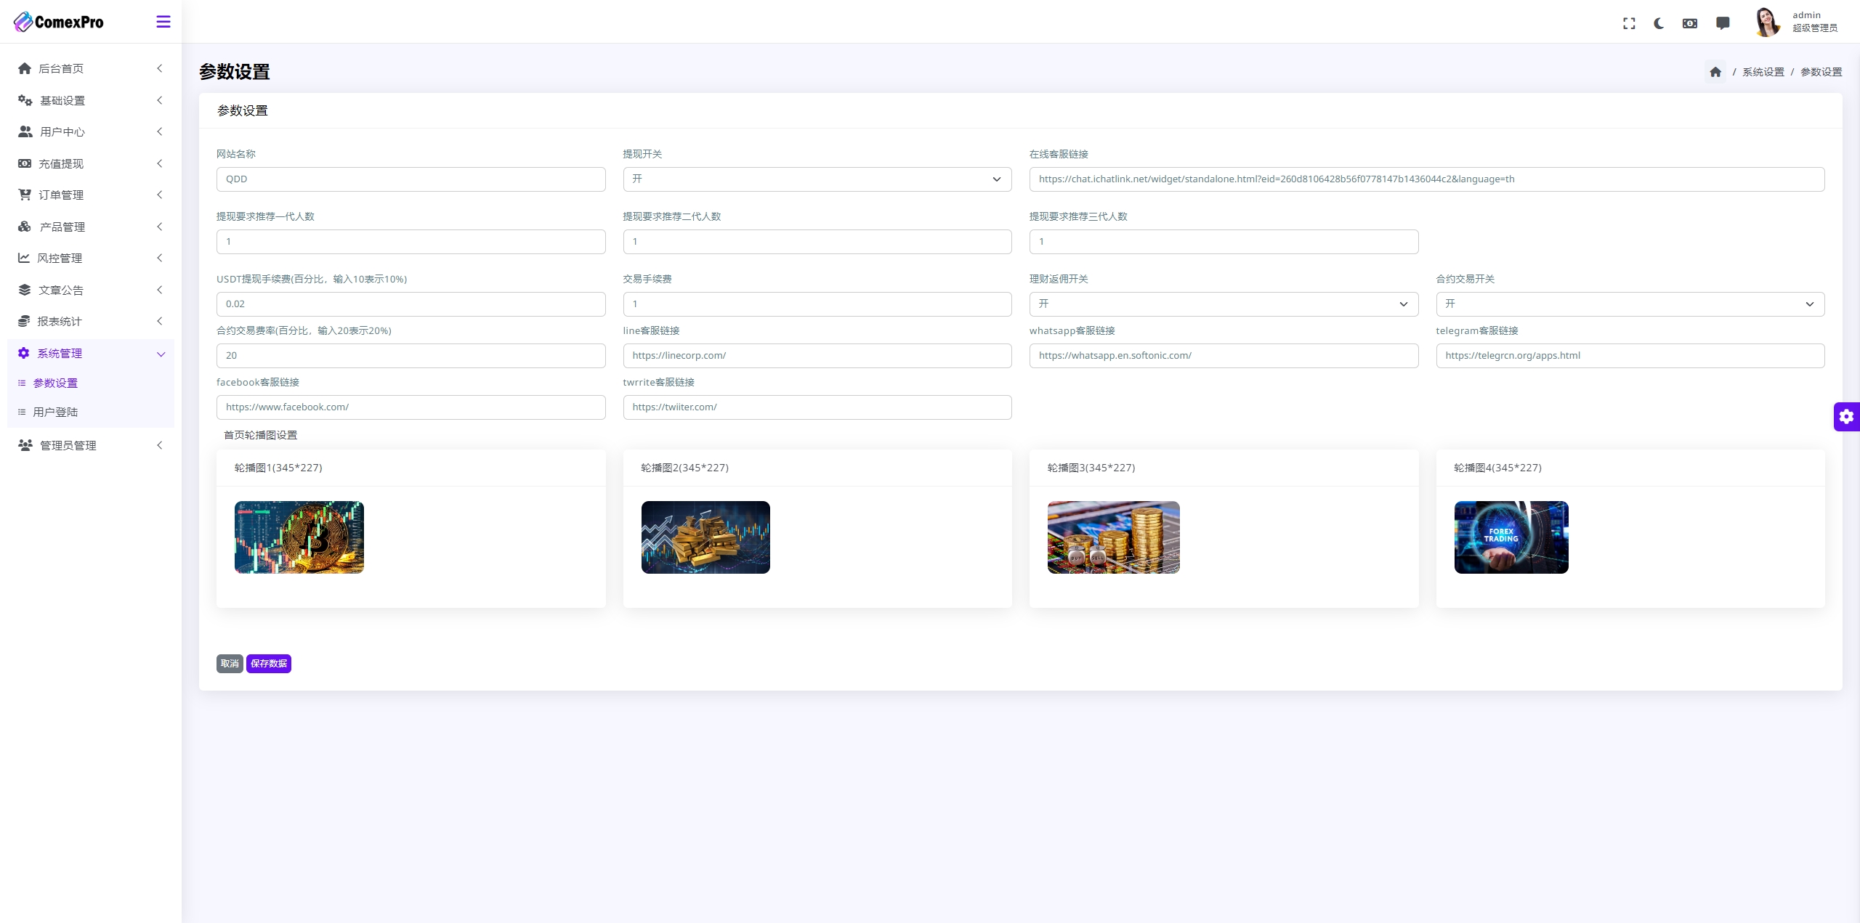Image resolution: width=1860 pixels, height=923 pixels.
Task: Select the 参数设置 menu item
Action: (x=56, y=382)
